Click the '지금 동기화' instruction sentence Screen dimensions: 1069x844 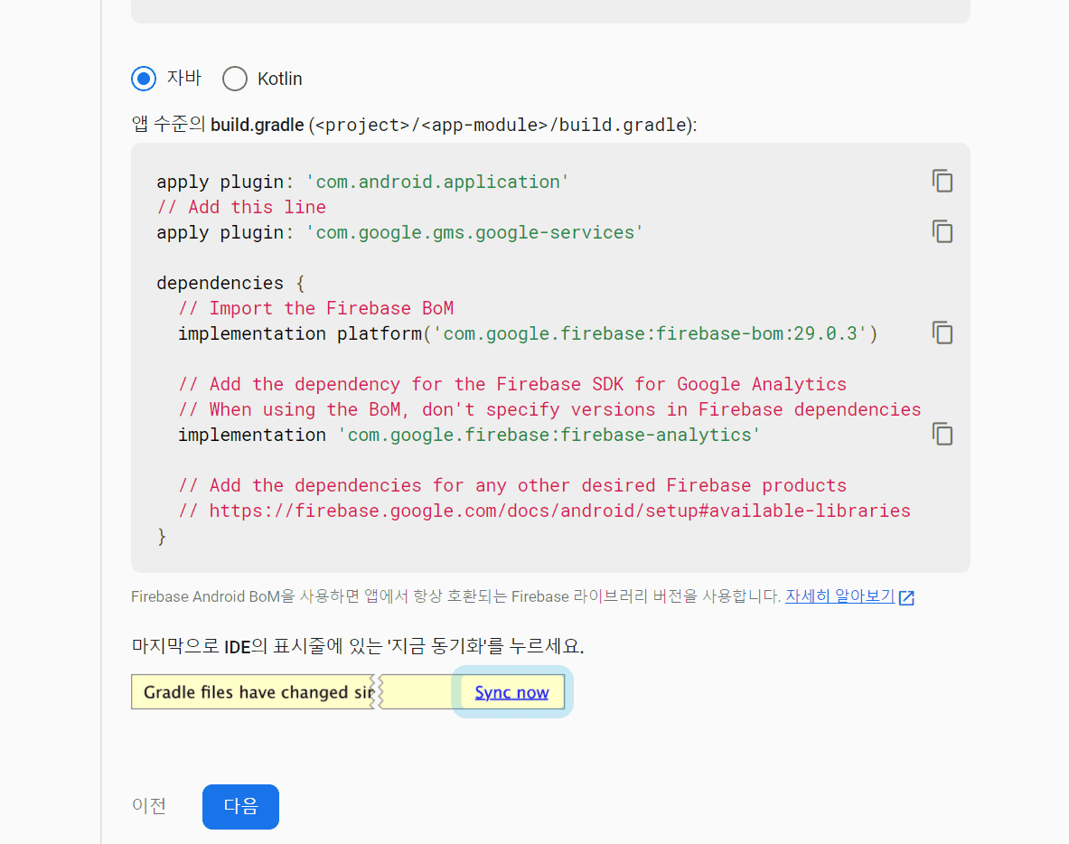pyautogui.click(x=358, y=645)
